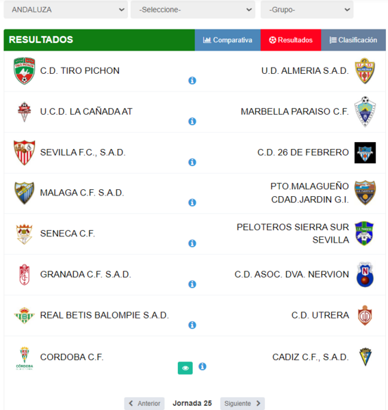The height and width of the screenshot is (410, 388).
Task: Show info for Sevilla vs 26 de Febrero
Action: 192,162
